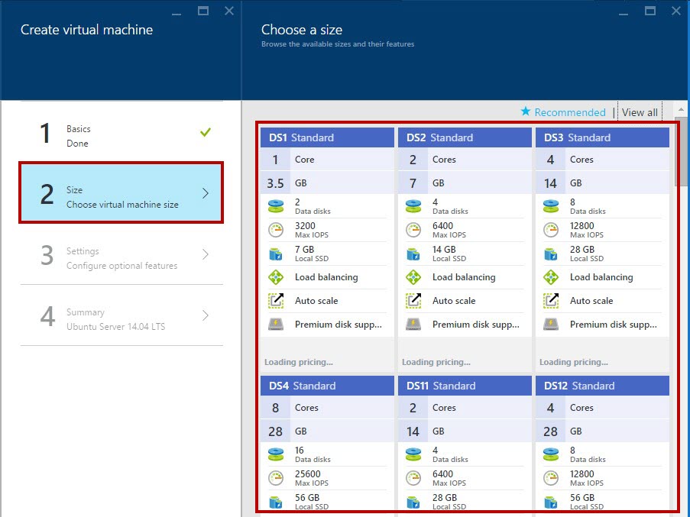Screen dimensions: 690x517
Task: Click the "Loading pricing..." text under DS3
Action: pos(574,362)
